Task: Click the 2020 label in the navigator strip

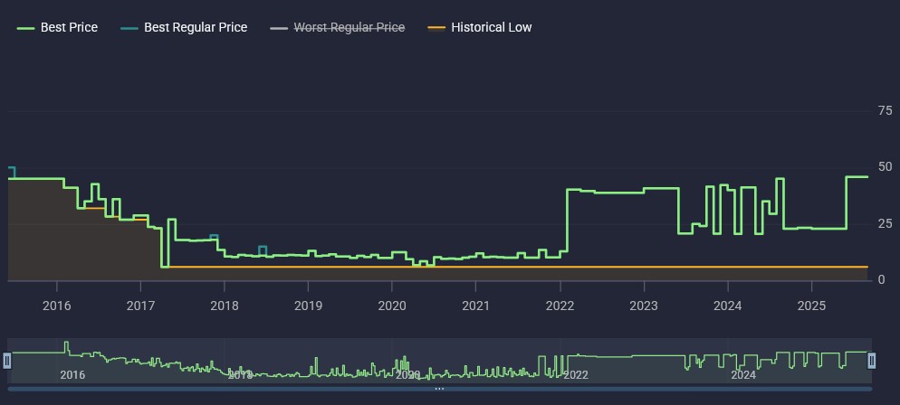Action: point(408,375)
